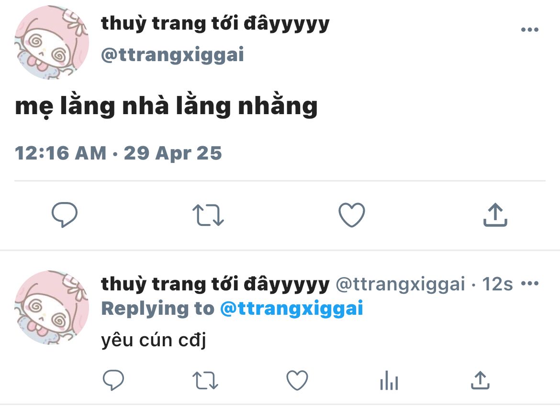The height and width of the screenshot is (406, 560).
Task: Select display name 'thuỳ trang tới đâyyyyy' in main tweet
Action: coord(215,24)
